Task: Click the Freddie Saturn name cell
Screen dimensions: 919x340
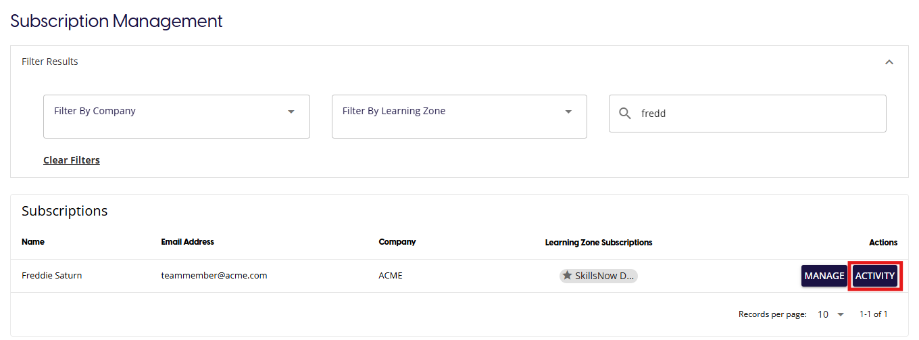Action: pos(52,276)
